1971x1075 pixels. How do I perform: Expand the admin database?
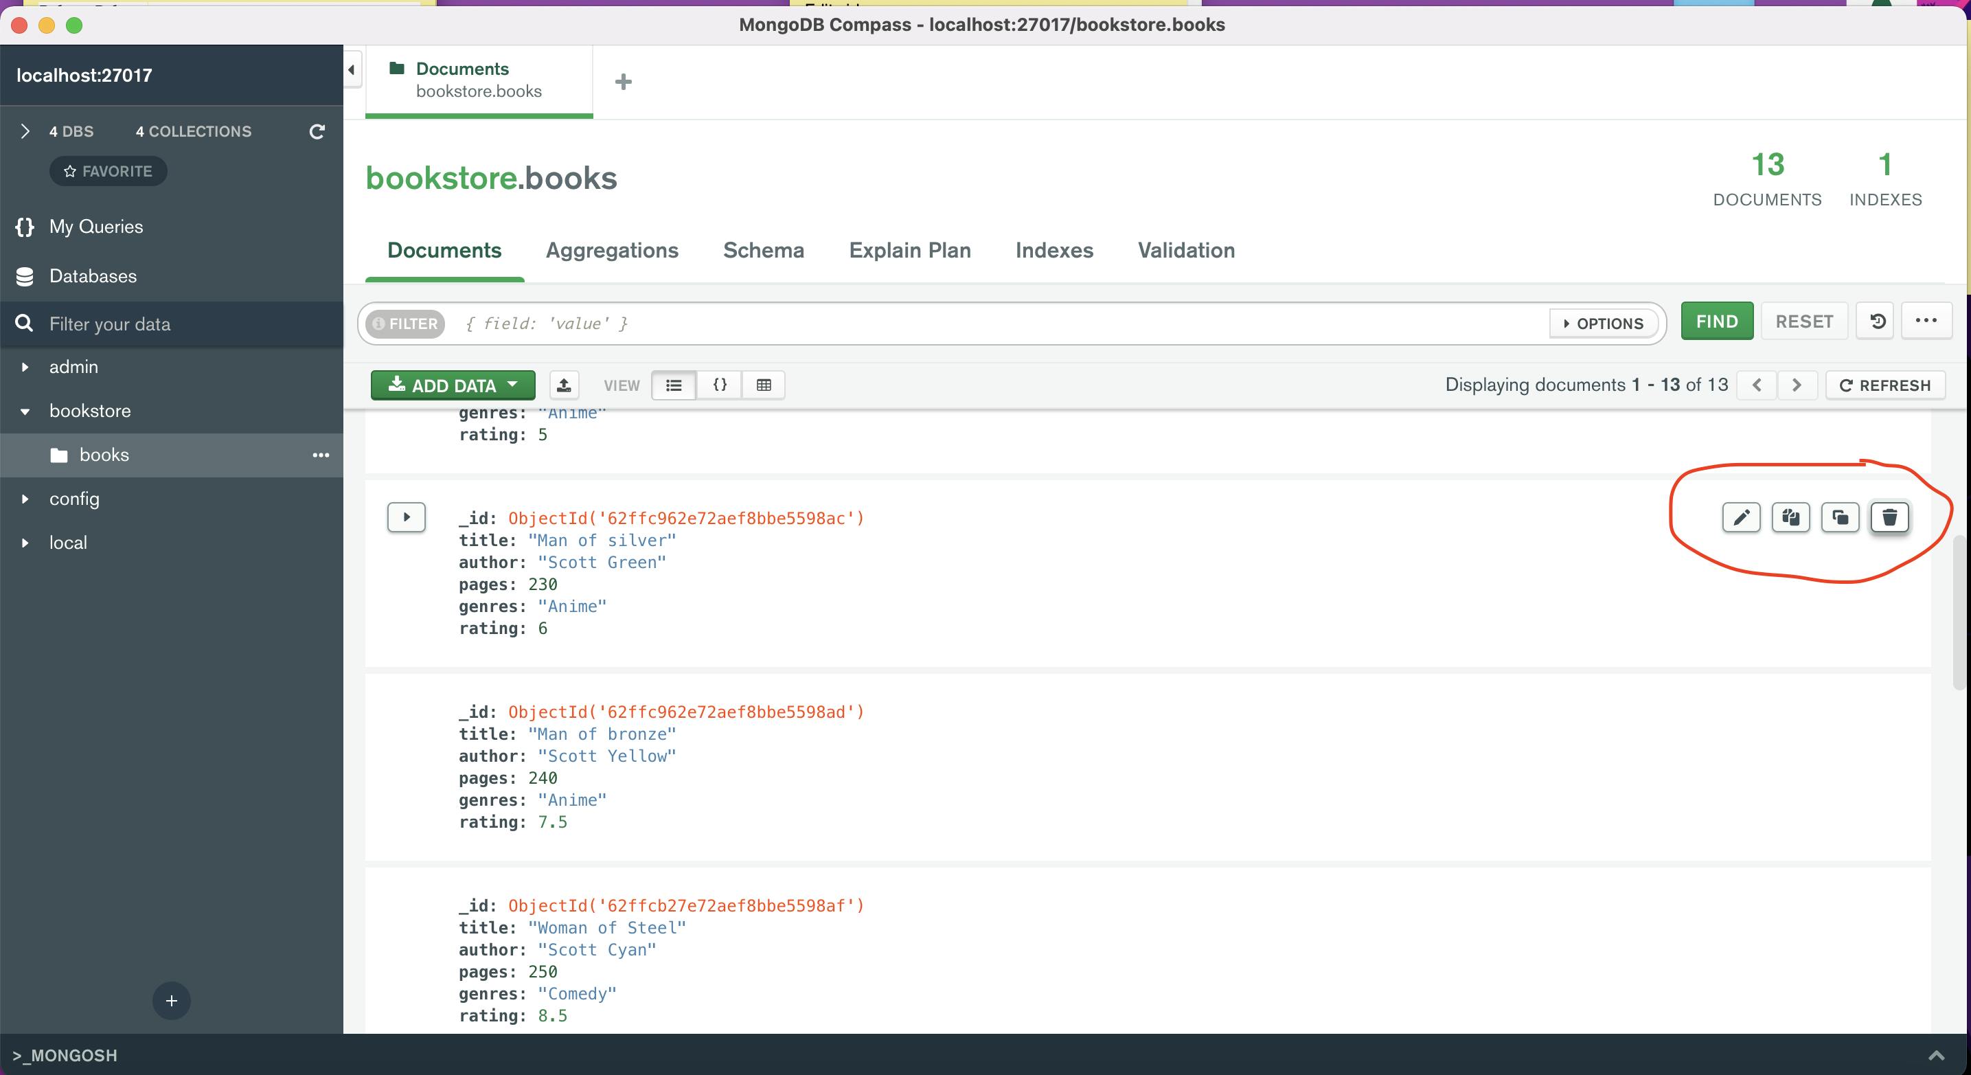25,367
